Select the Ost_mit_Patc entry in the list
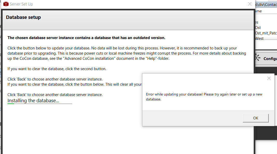Screen dimensions: 277x154 point(266,33)
